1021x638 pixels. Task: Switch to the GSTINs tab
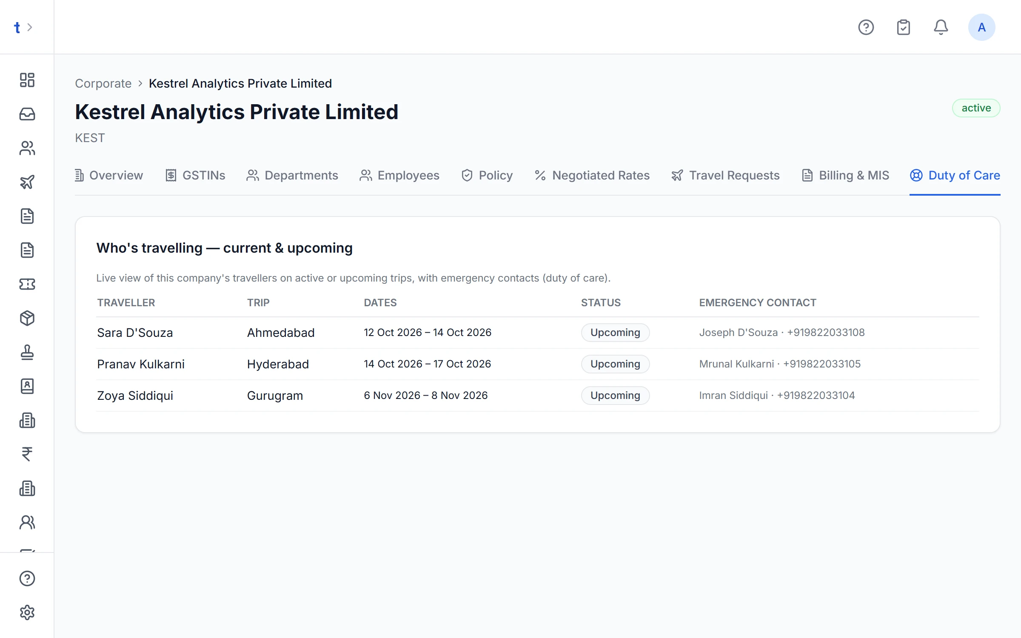195,175
